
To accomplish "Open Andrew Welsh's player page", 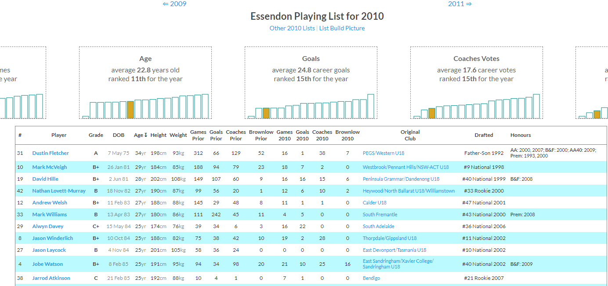I will pos(50,203).
